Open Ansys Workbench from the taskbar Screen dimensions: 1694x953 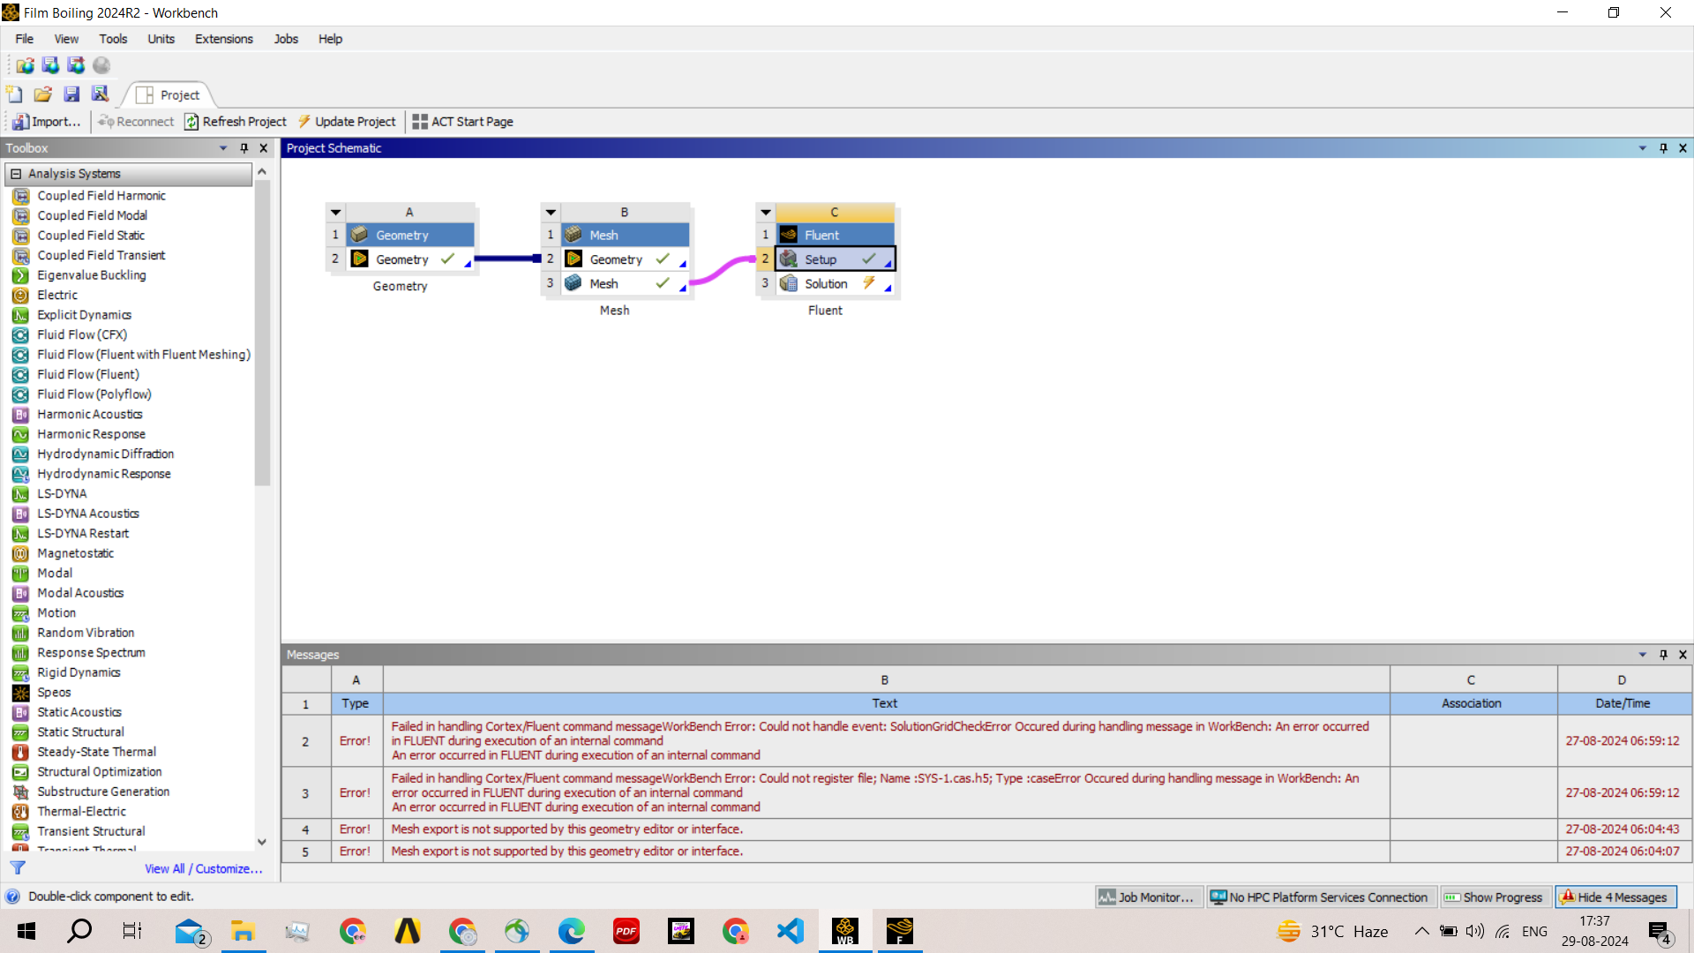[x=845, y=931]
